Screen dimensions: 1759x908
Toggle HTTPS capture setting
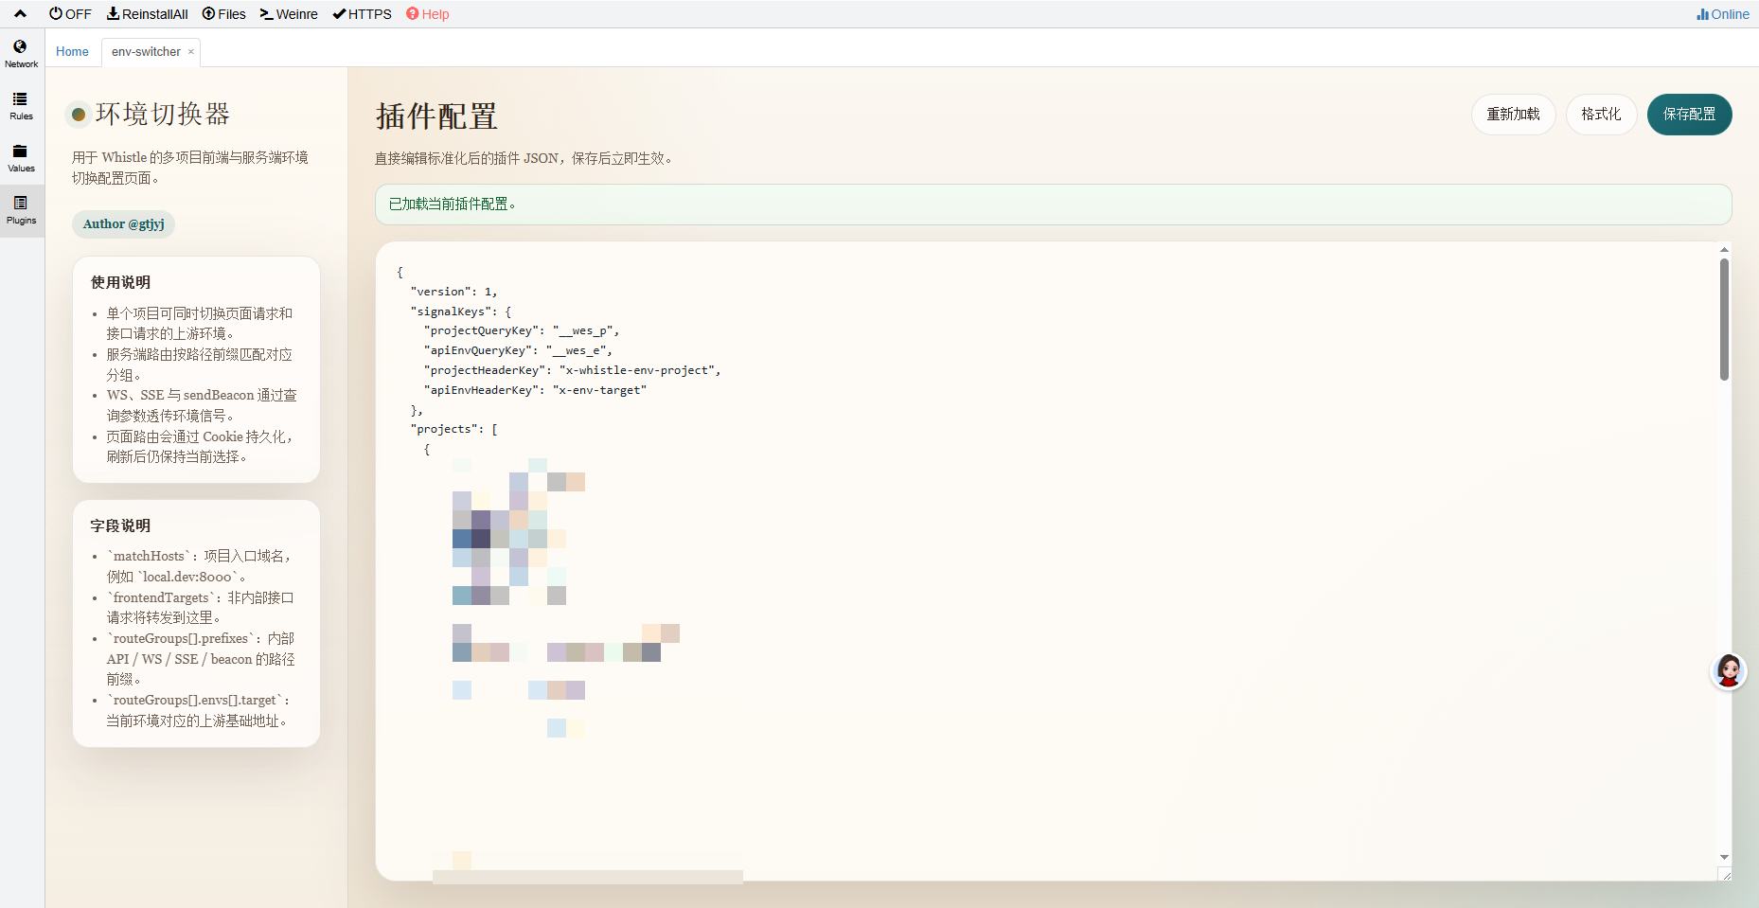point(362,14)
